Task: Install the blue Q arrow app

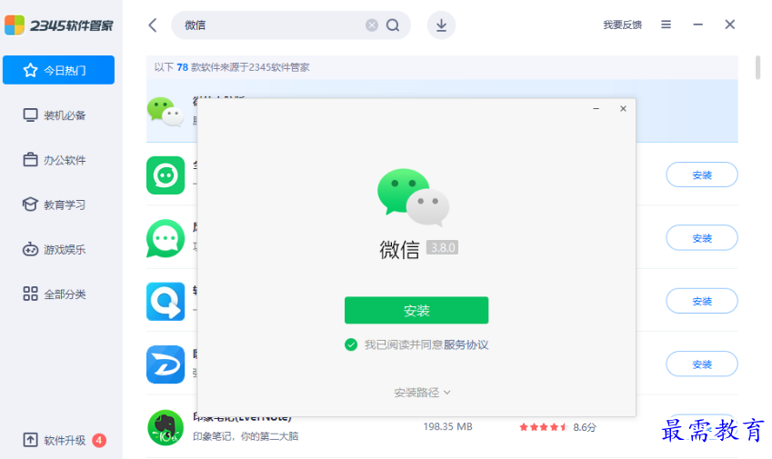Action: [702, 301]
